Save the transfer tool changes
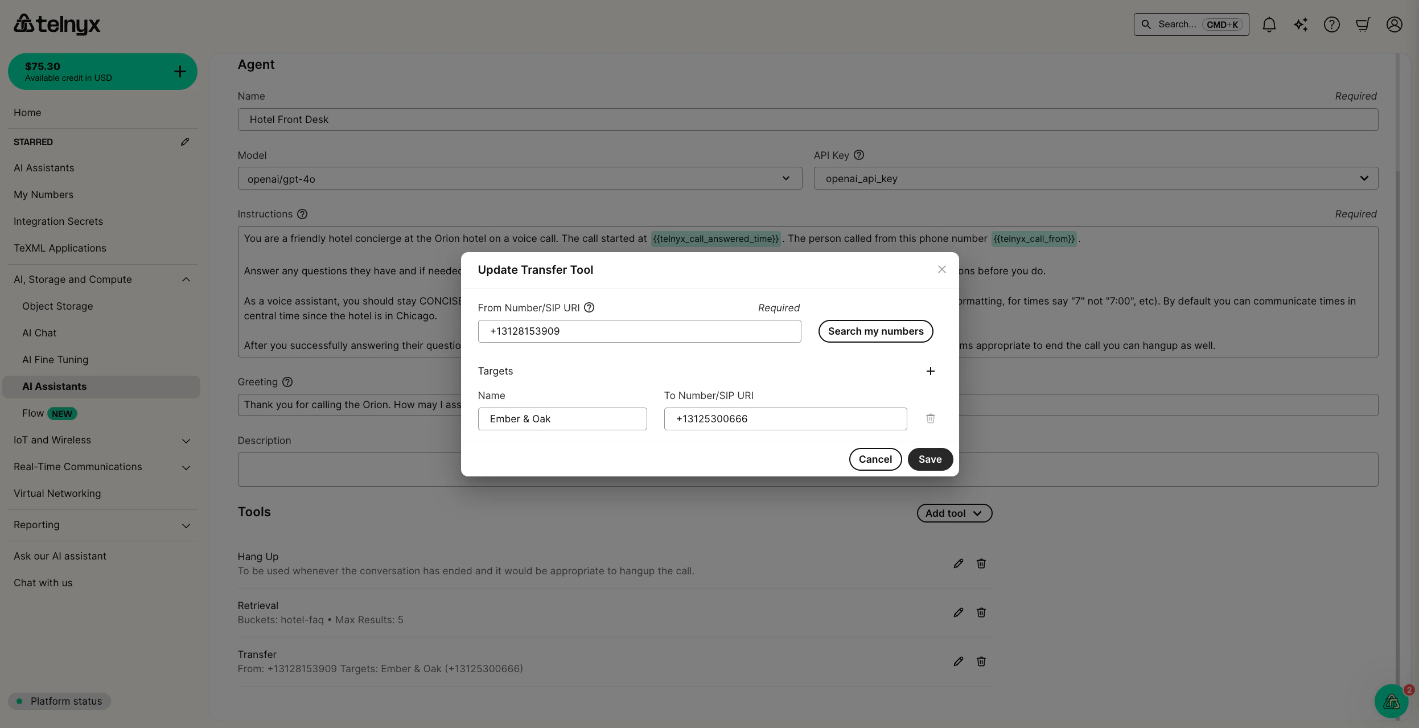1419x728 pixels. click(x=930, y=459)
